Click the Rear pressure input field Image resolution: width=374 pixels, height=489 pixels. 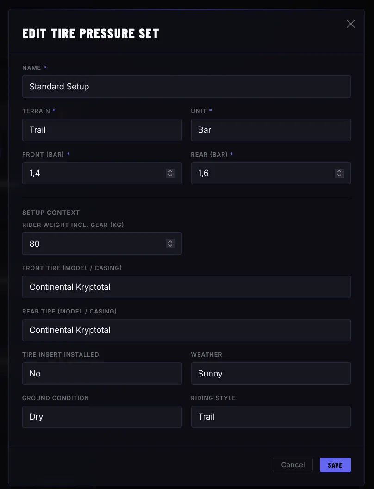(262, 173)
